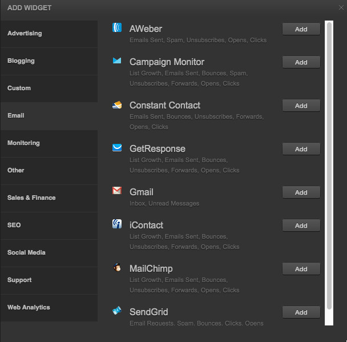
Task: Switch to the SEO category
Action: click(49, 226)
